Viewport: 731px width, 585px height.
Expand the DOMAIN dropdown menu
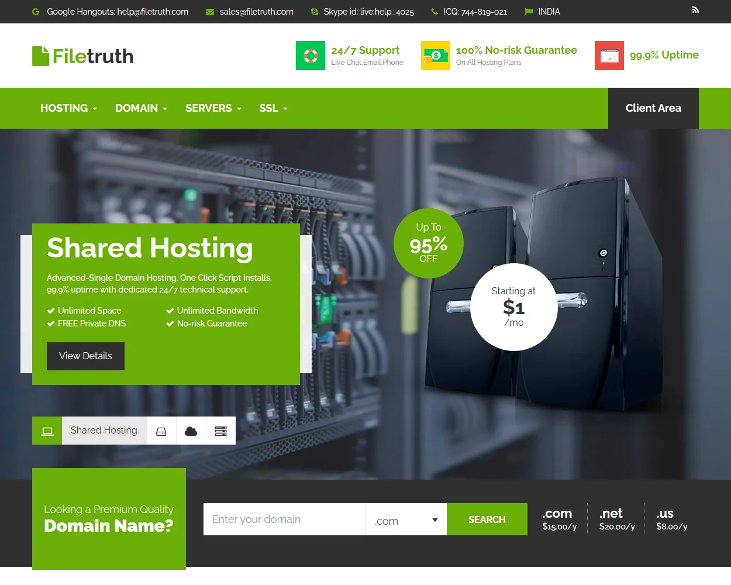[141, 108]
